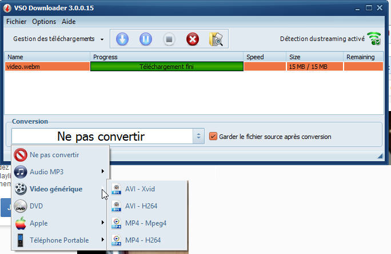
Task: Select Ne pas convertir in dropdown list
Action: 61,155
